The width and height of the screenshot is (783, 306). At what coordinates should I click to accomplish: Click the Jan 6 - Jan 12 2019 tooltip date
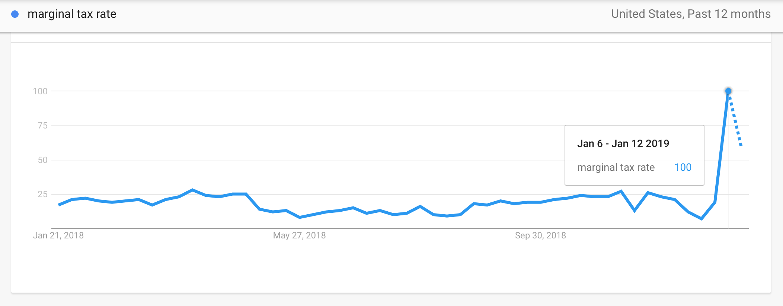point(623,144)
